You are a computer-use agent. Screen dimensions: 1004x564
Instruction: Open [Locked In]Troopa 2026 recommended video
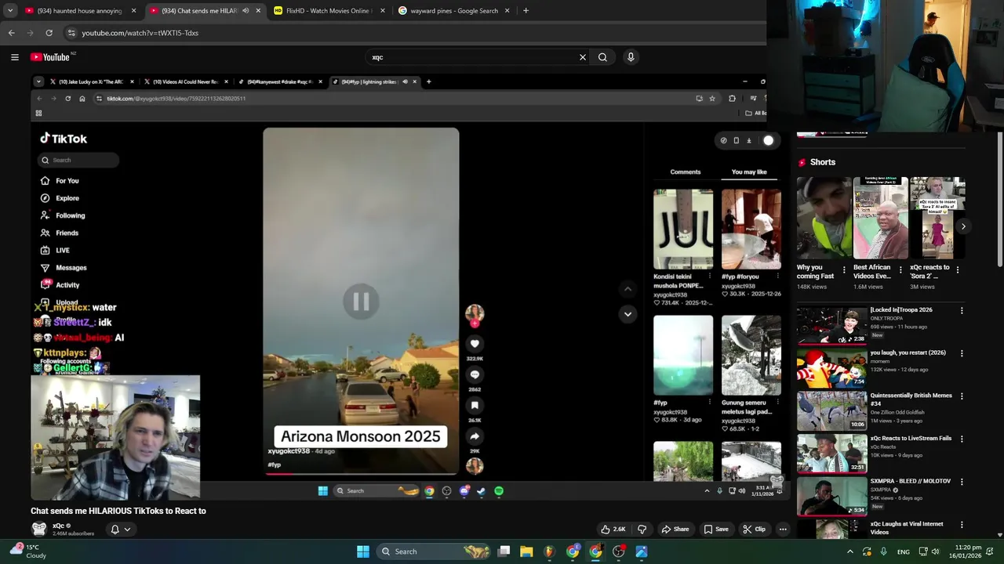click(x=831, y=326)
